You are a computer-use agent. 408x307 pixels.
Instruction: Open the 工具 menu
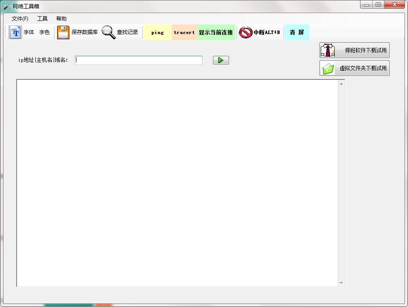coord(42,19)
